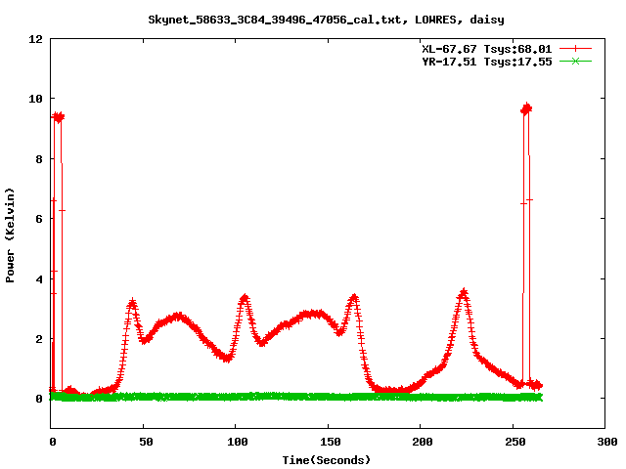Click the x-axis tick label 100
626x469 pixels.
(237, 442)
